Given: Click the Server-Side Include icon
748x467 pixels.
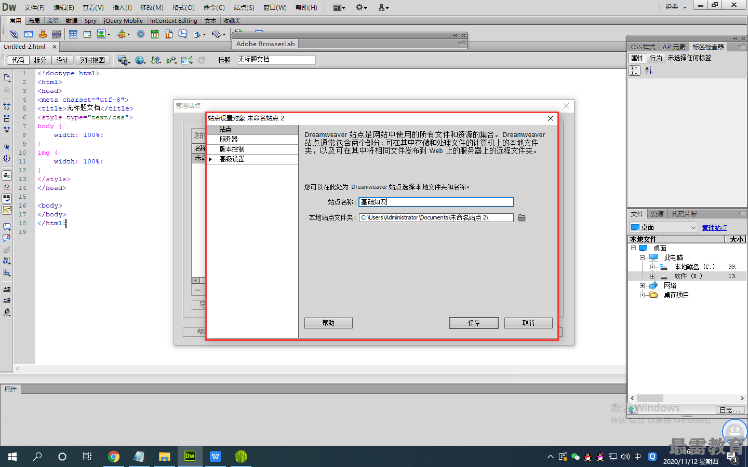Looking at the screenshot, I should point(169,34).
